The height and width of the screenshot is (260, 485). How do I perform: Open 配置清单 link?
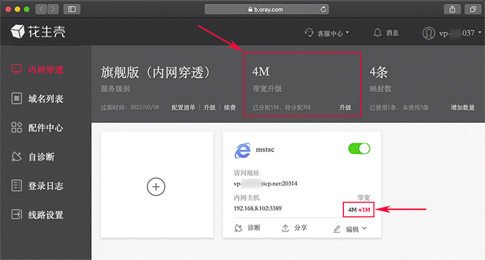[184, 107]
